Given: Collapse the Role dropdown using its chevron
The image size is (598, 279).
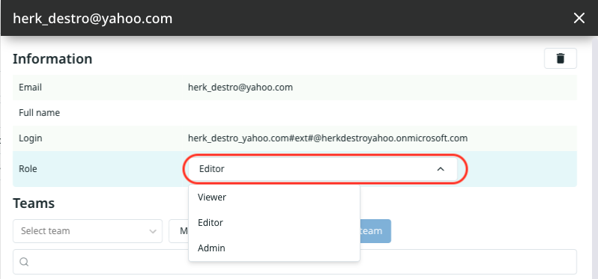Looking at the screenshot, I should pyautogui.click(x=441, y=169).
